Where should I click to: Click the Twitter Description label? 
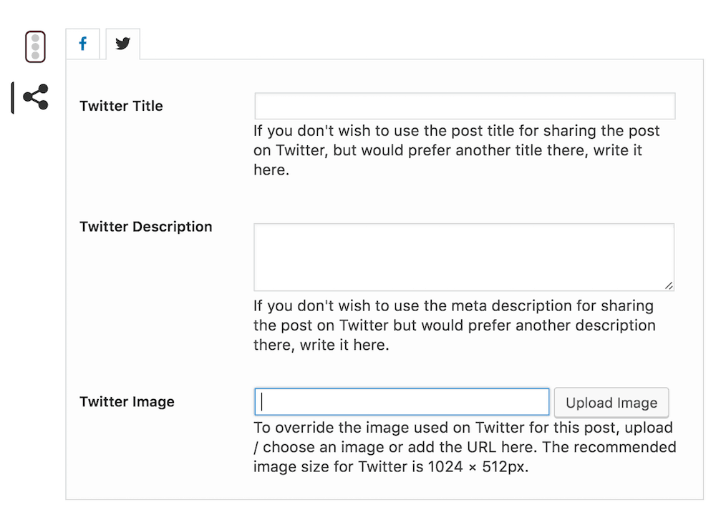point(145,226)
